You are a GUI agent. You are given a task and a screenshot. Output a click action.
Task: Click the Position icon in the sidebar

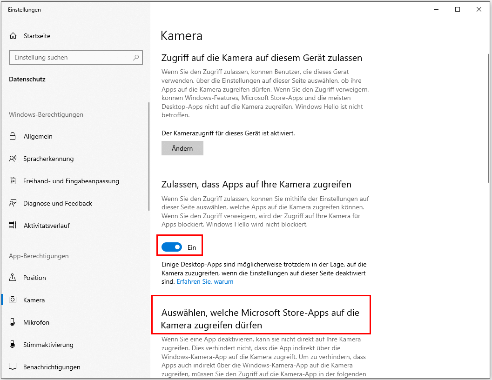(13, 278)
